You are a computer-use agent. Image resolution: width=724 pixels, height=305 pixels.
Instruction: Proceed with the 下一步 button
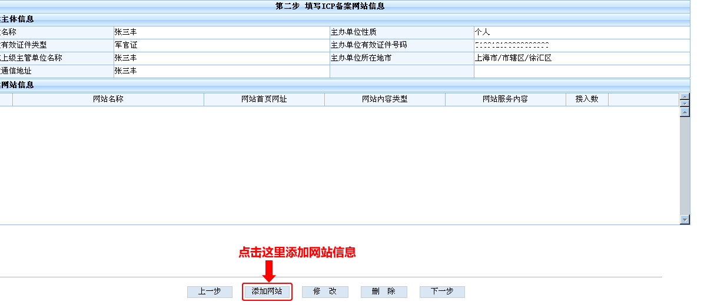[x=442, y=291]
